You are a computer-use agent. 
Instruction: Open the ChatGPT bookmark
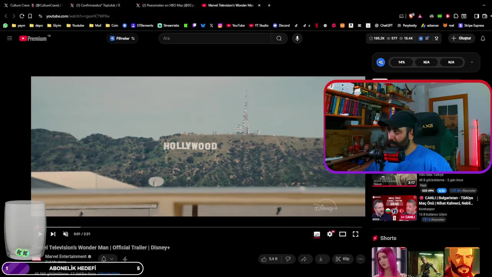click(383, 25)
